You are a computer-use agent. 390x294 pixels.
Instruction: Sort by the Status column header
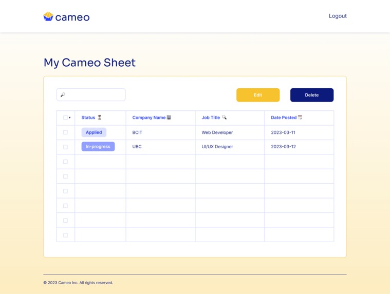pos(88,117)
